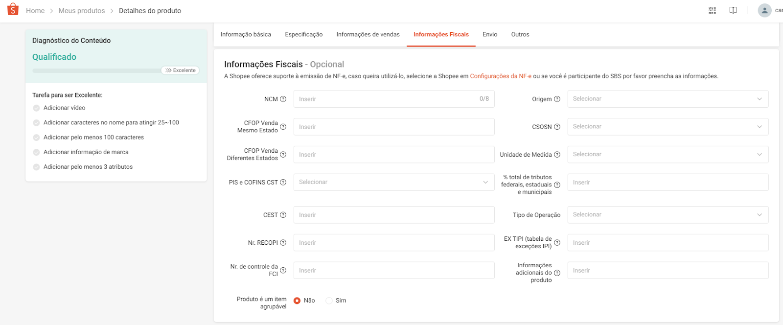Open the Origem help tooltip icon
This screenshot has height=325, width=783.
point(558,98)
